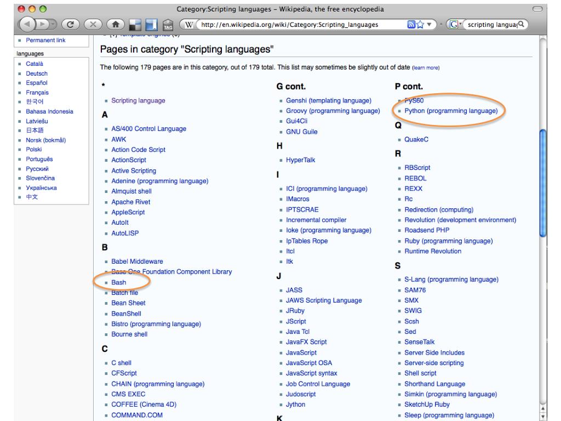The height and width of the screenshot is (421, 561).
Task: Switch to the Català language version
Action: click(35, 64)
